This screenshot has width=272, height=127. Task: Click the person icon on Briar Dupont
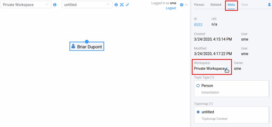coord(73,46)
